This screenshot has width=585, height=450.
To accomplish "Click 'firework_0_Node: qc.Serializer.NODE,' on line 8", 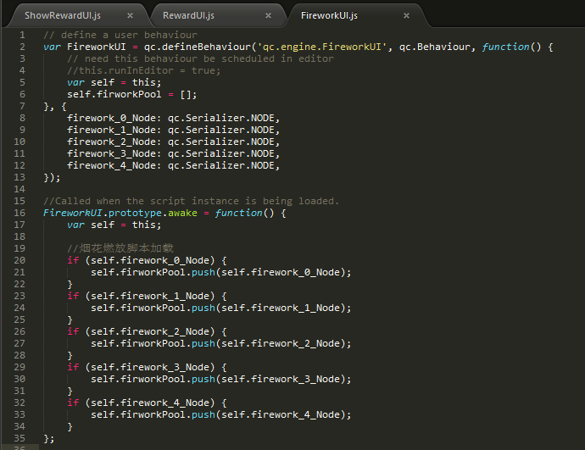I will pos(173,118).
